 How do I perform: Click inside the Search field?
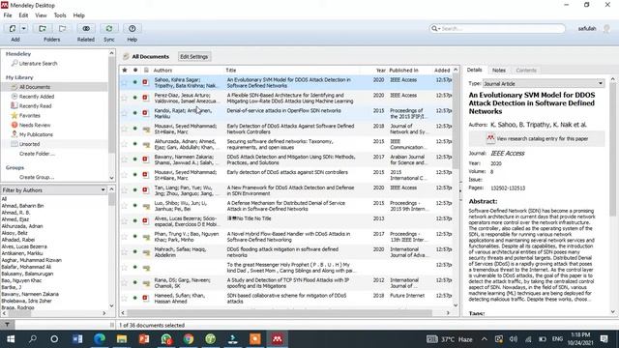click(497, 28)
